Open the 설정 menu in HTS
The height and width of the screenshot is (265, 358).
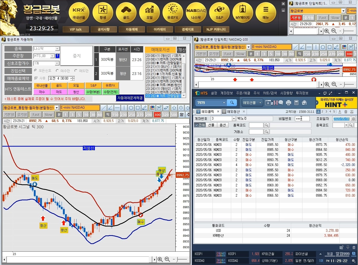pyautogui.click(x=214, y=93)
